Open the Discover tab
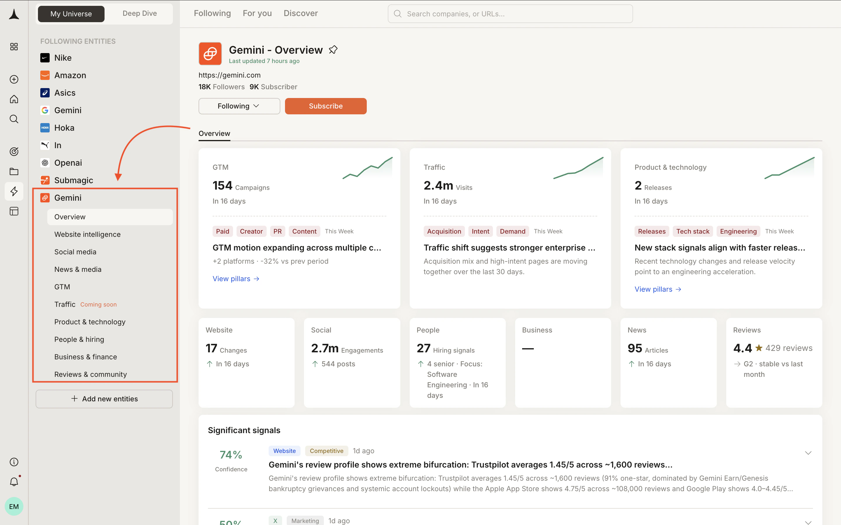Viewport: 841px width, 525px height. click(x=300, y=13)
